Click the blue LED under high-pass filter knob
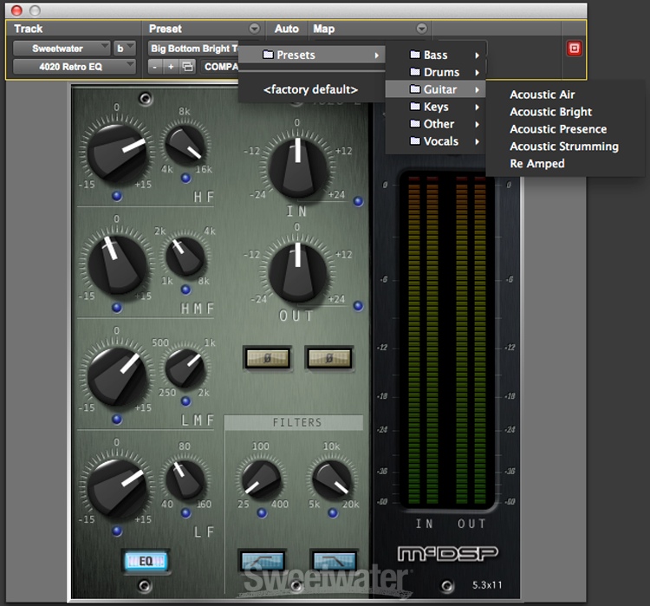Viewport: 650px width, 606px height. (x=262, y=513)
